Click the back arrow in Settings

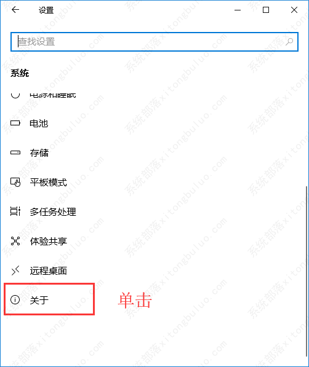point(15,10)
